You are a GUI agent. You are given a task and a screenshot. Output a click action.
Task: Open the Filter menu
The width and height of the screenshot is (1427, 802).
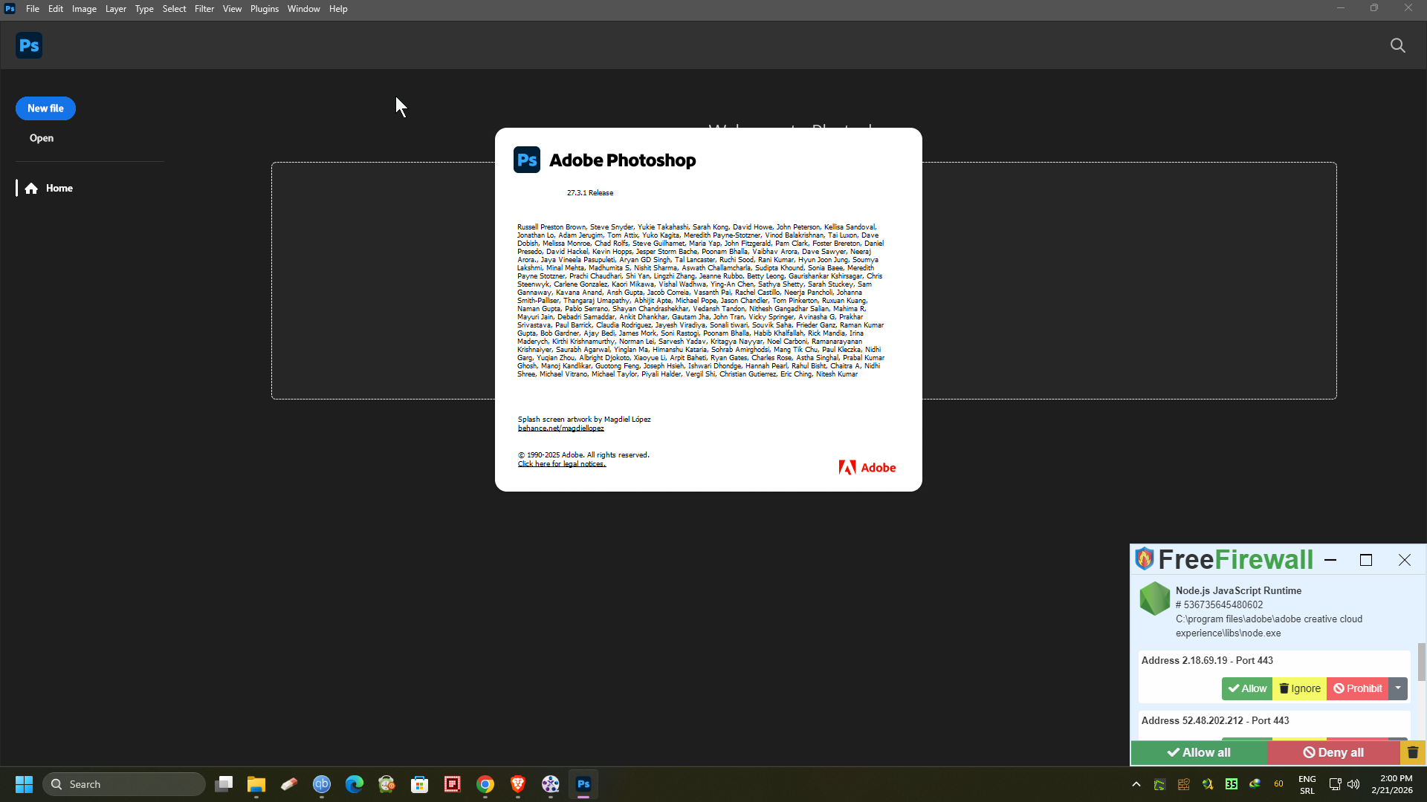point(204,9)
